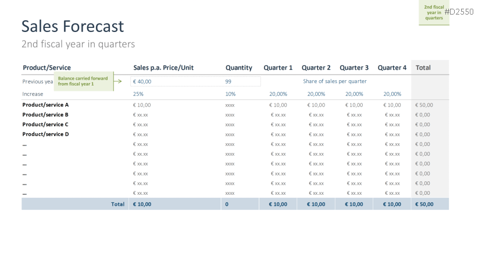This screenshot has height=271, width=482.
Task: Select the 'Product/service D' row label
Action: pos(45,134)
